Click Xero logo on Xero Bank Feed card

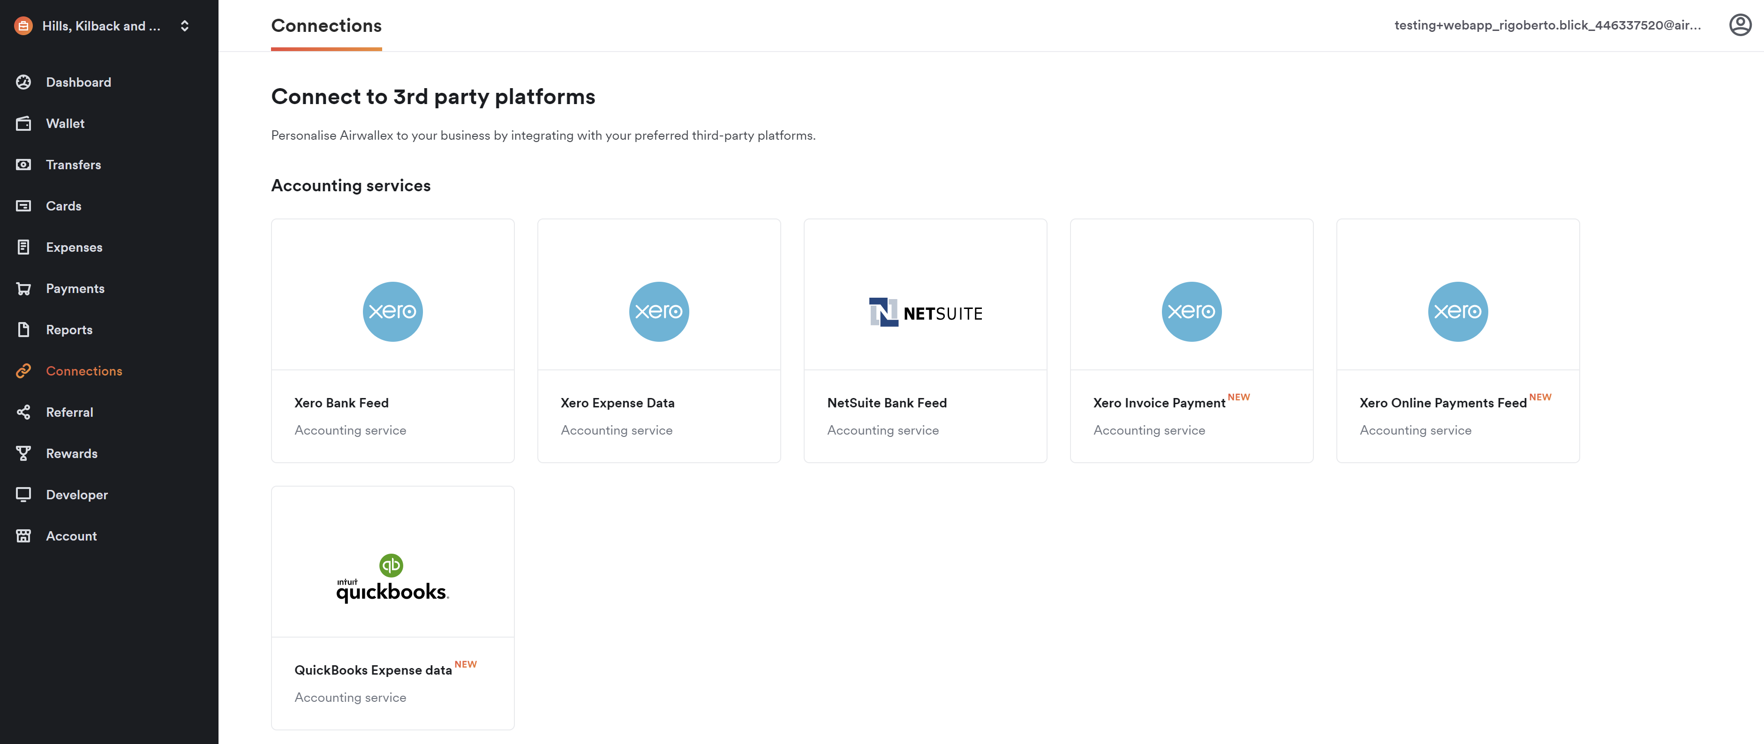pyautogui.click(x=392, y=311)
